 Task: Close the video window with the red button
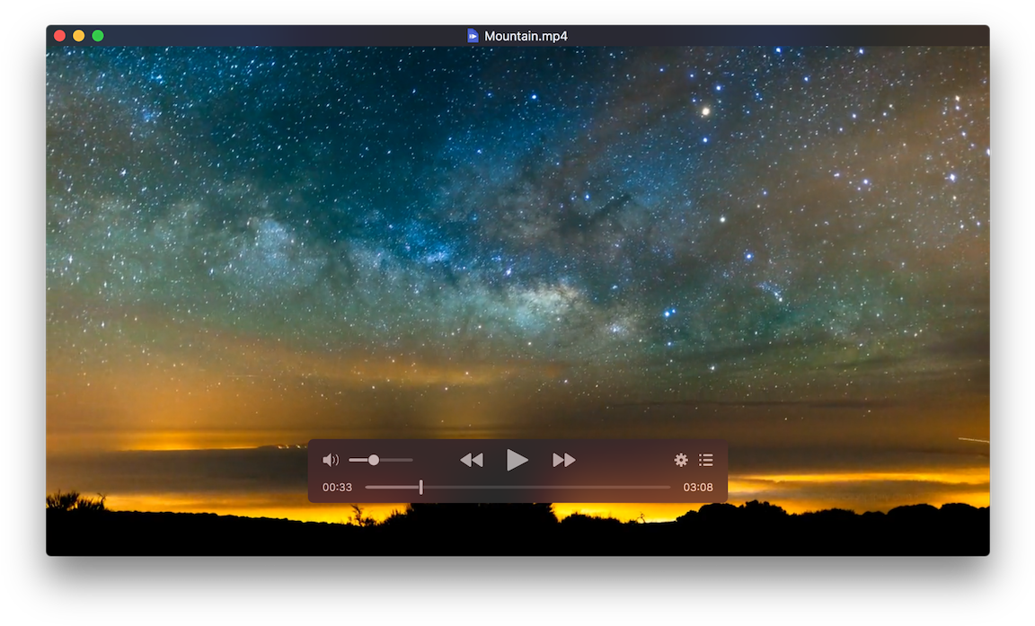[59, 36]
